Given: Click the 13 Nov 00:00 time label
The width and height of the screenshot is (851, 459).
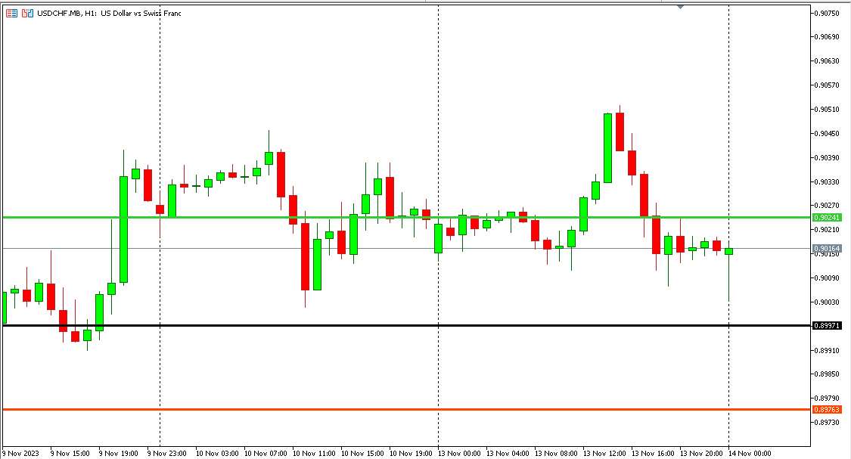Looking at the screenshot, I should (459, 454).
